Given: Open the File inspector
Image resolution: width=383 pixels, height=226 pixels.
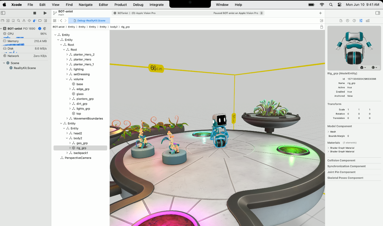Looking at the screenshot, I should pos(341,21).
